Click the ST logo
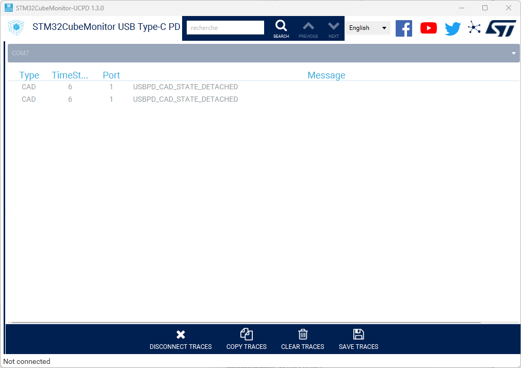521x368 pixels. [500, 28]
